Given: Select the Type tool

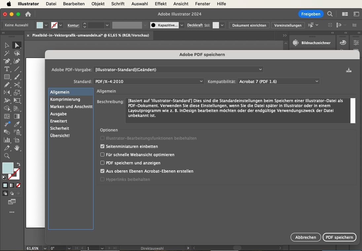Looking at the screenshot, I should [7, 69].
